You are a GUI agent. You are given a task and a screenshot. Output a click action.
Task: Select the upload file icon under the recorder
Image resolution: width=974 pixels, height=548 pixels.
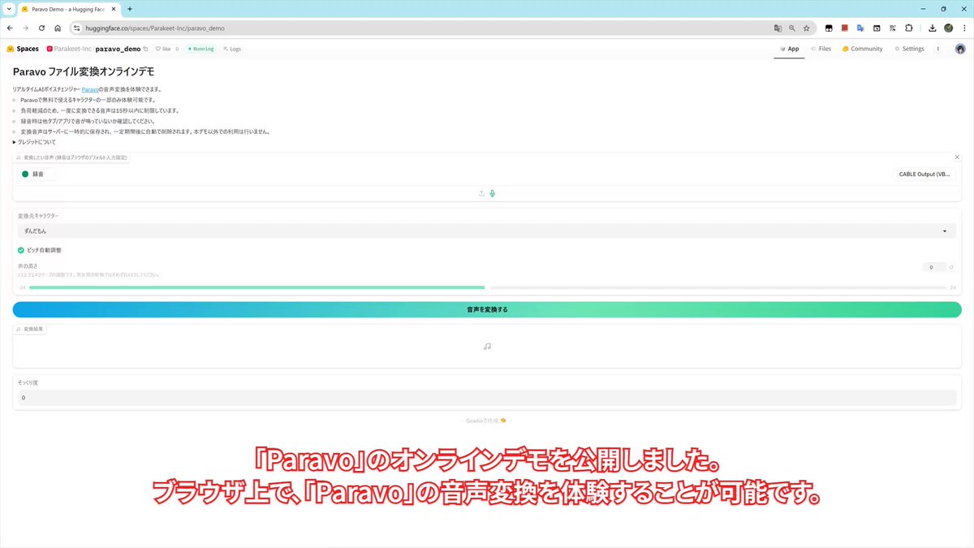tap(481, 193)
